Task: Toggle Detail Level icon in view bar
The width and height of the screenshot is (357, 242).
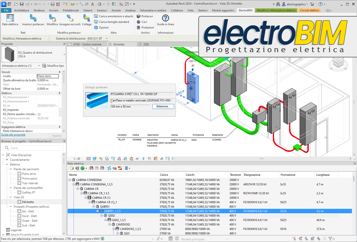Action: tap(88, 159)
